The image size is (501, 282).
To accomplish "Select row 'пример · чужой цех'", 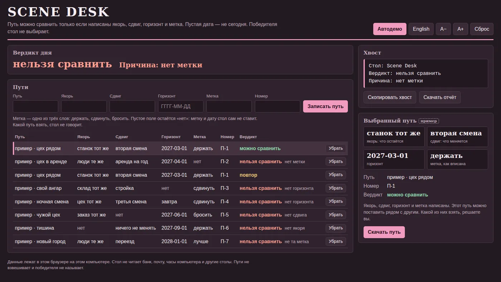I will [180, 215].
